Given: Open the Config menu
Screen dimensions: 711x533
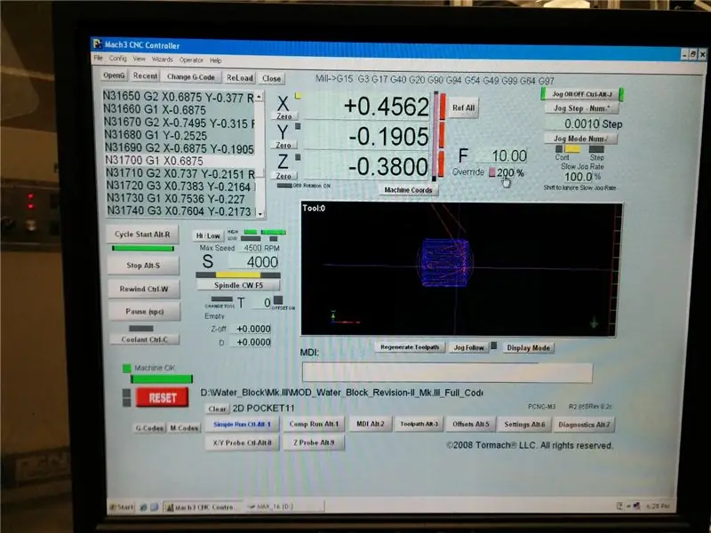Looking at the screenshot, I should pos(118,59).
